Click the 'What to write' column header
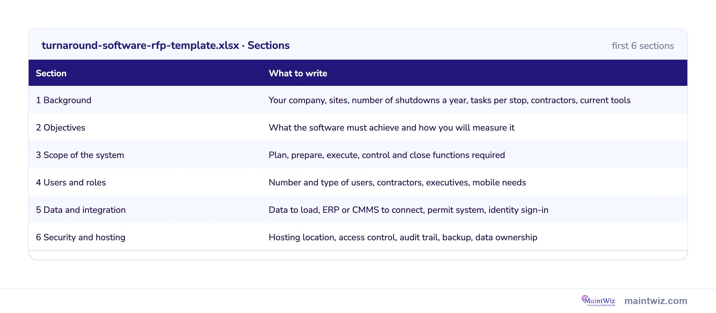 pos(298,73)
